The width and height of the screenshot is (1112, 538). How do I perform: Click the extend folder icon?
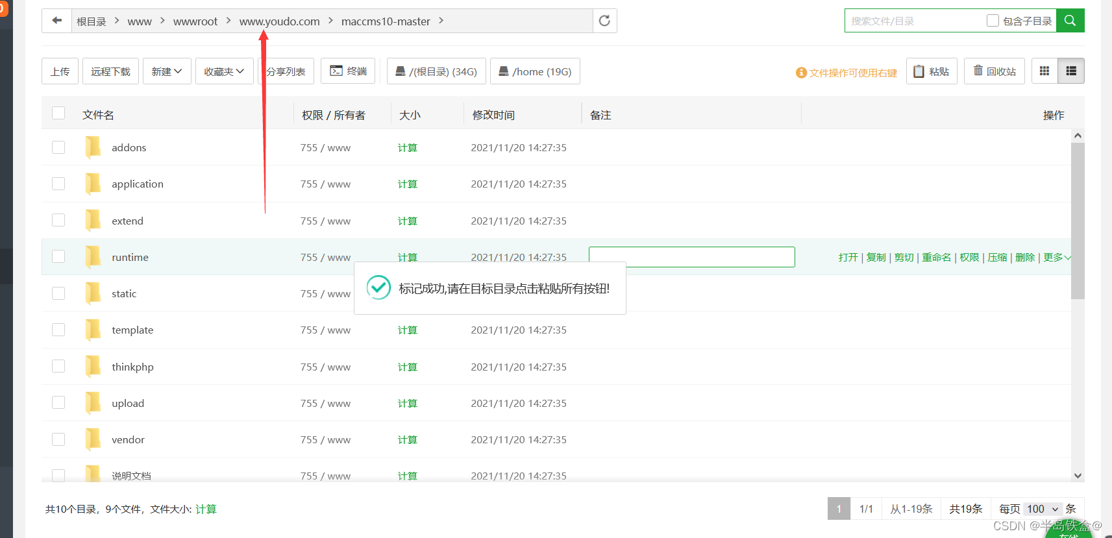click(x=93, y=221)
